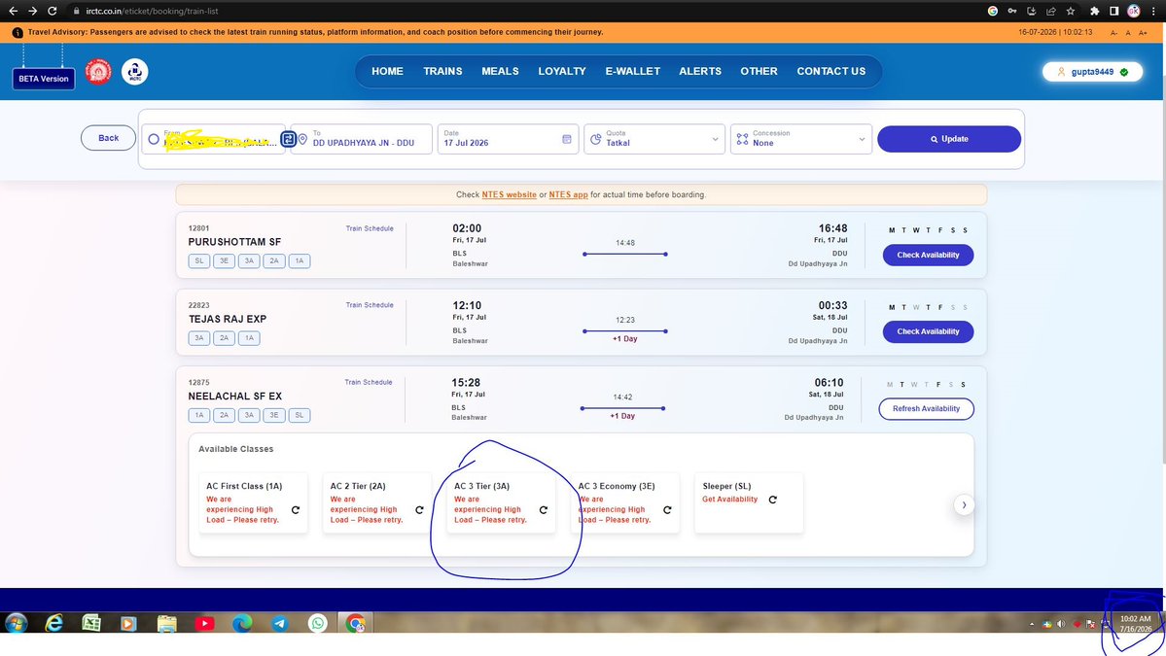This screenshot has height=656, width=1166.
Task: Swap From and To stations icon
Action: (x=289, y=139)
